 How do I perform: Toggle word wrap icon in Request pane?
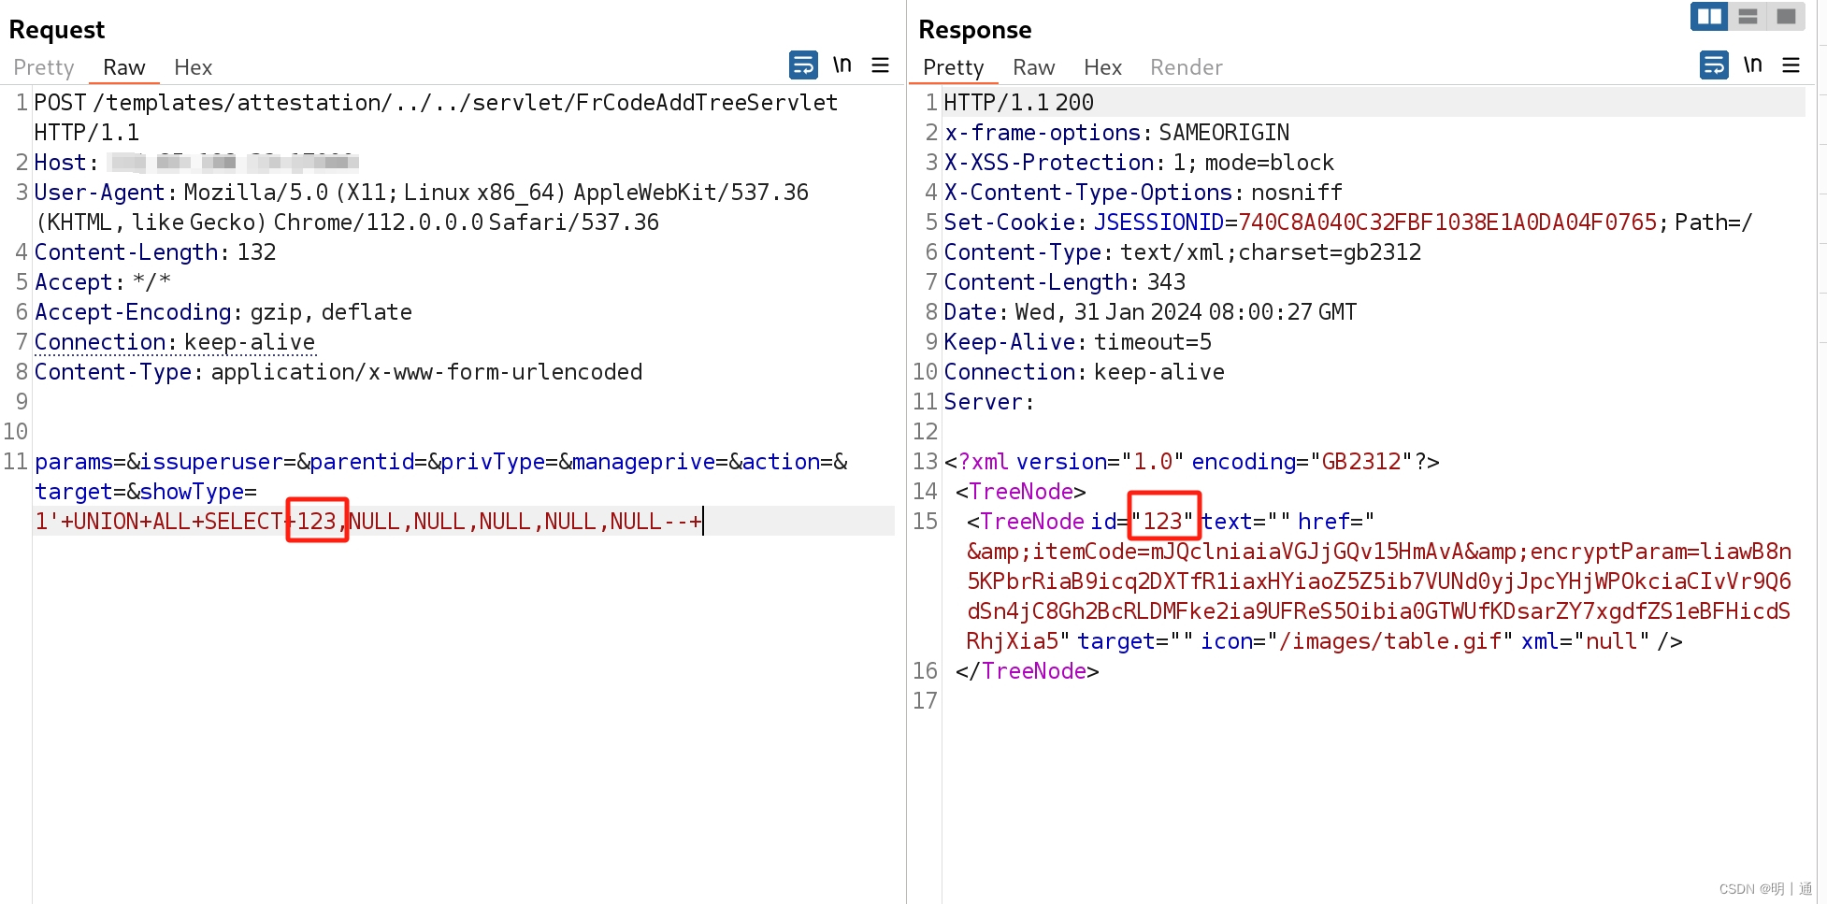tap(803, 65)
